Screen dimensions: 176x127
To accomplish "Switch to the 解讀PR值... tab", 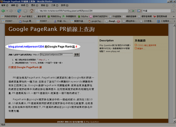I will tap(78, 21).
